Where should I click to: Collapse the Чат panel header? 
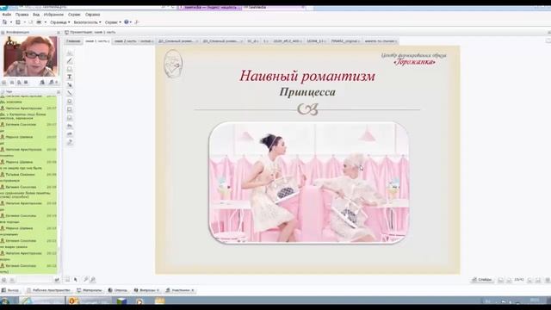(59, 92)
